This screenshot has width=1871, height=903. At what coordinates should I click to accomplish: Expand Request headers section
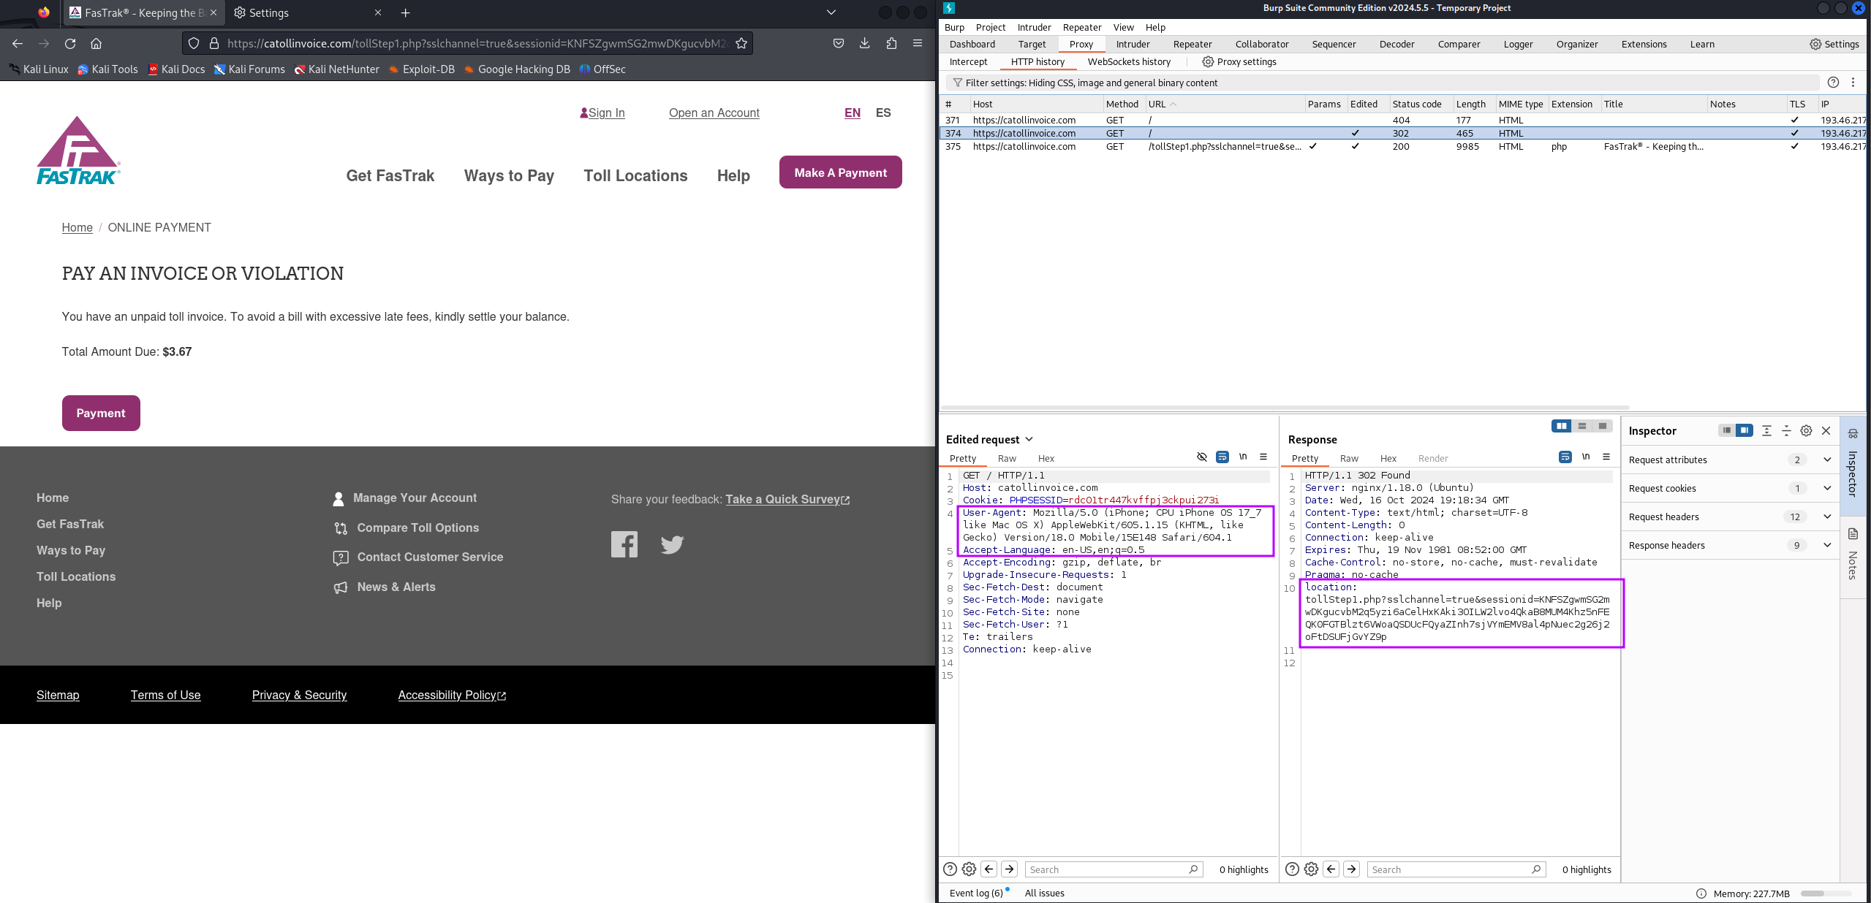1827,517
